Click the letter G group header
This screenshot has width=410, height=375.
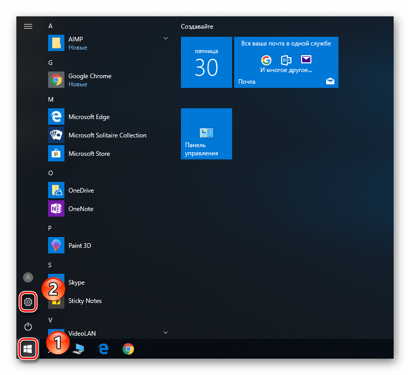tap(50, 63)
